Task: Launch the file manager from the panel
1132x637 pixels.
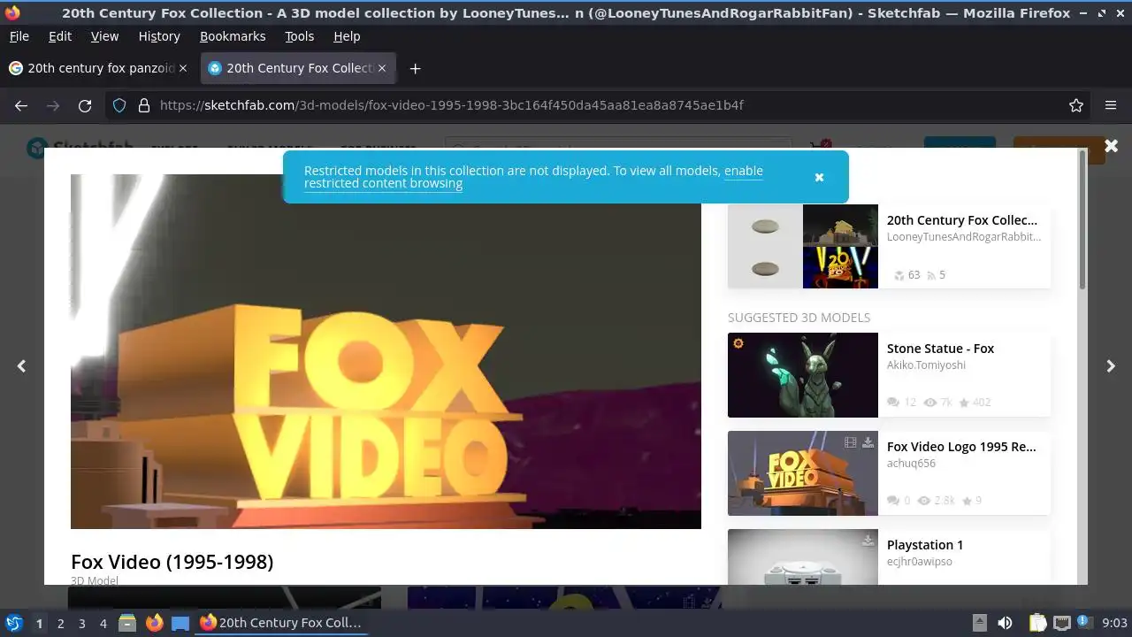Action: [127, 623]
